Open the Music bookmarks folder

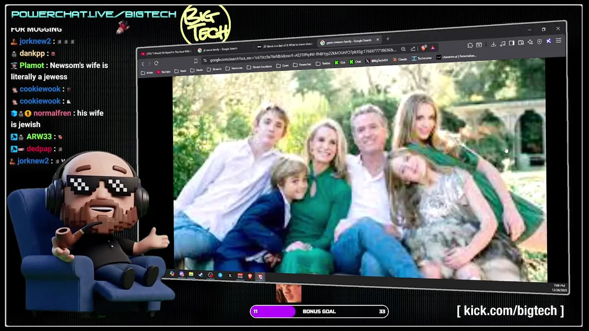point(180,71)
